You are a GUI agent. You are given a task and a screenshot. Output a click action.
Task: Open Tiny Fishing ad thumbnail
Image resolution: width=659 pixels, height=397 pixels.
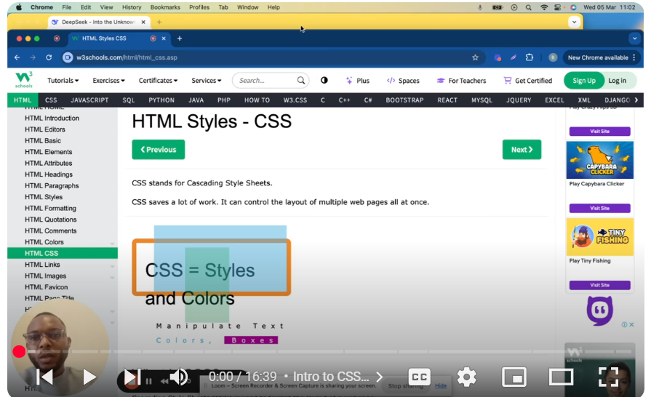(600, 237)
